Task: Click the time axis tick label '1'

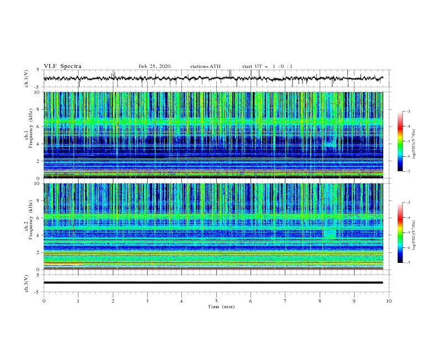Action: [x=78, y=301]
